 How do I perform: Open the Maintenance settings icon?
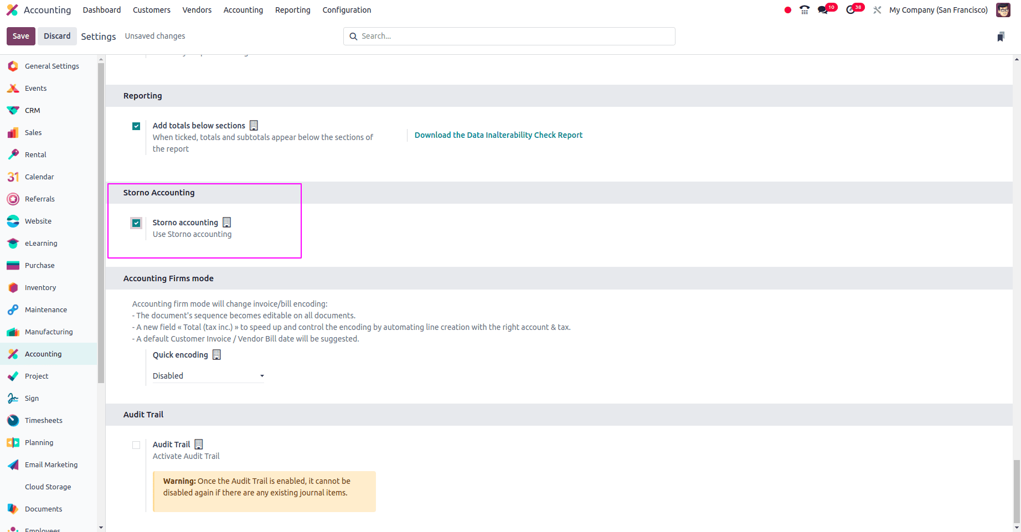[13, 309]
